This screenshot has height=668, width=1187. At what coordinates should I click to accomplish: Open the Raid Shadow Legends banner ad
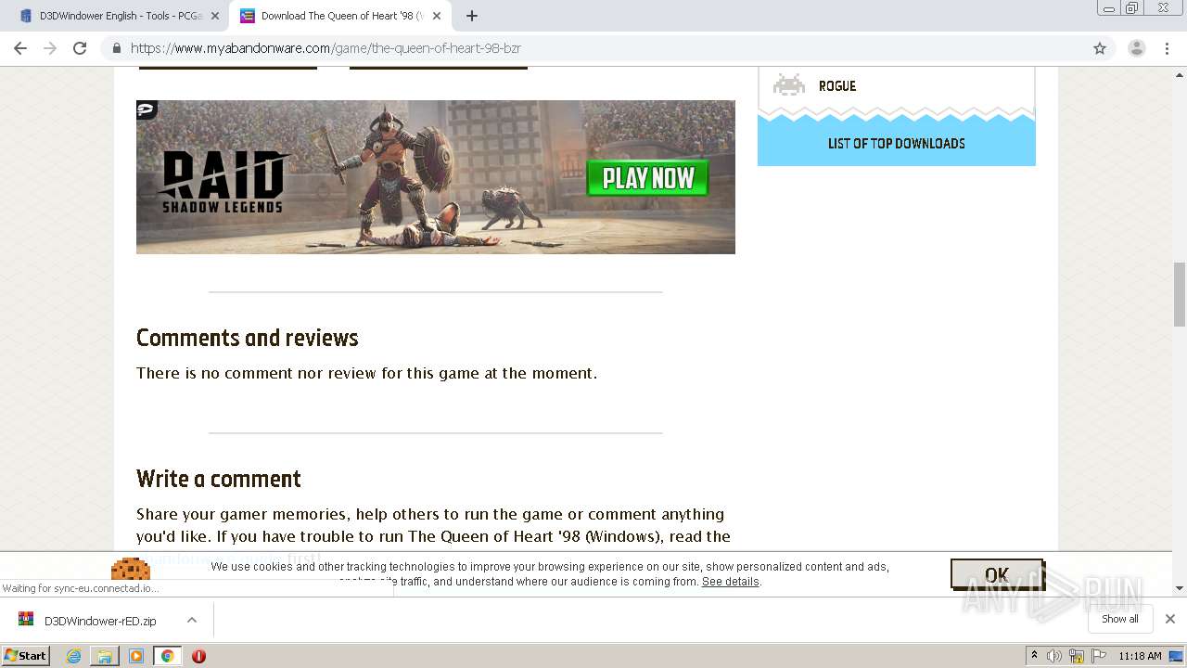click(436, 177)
